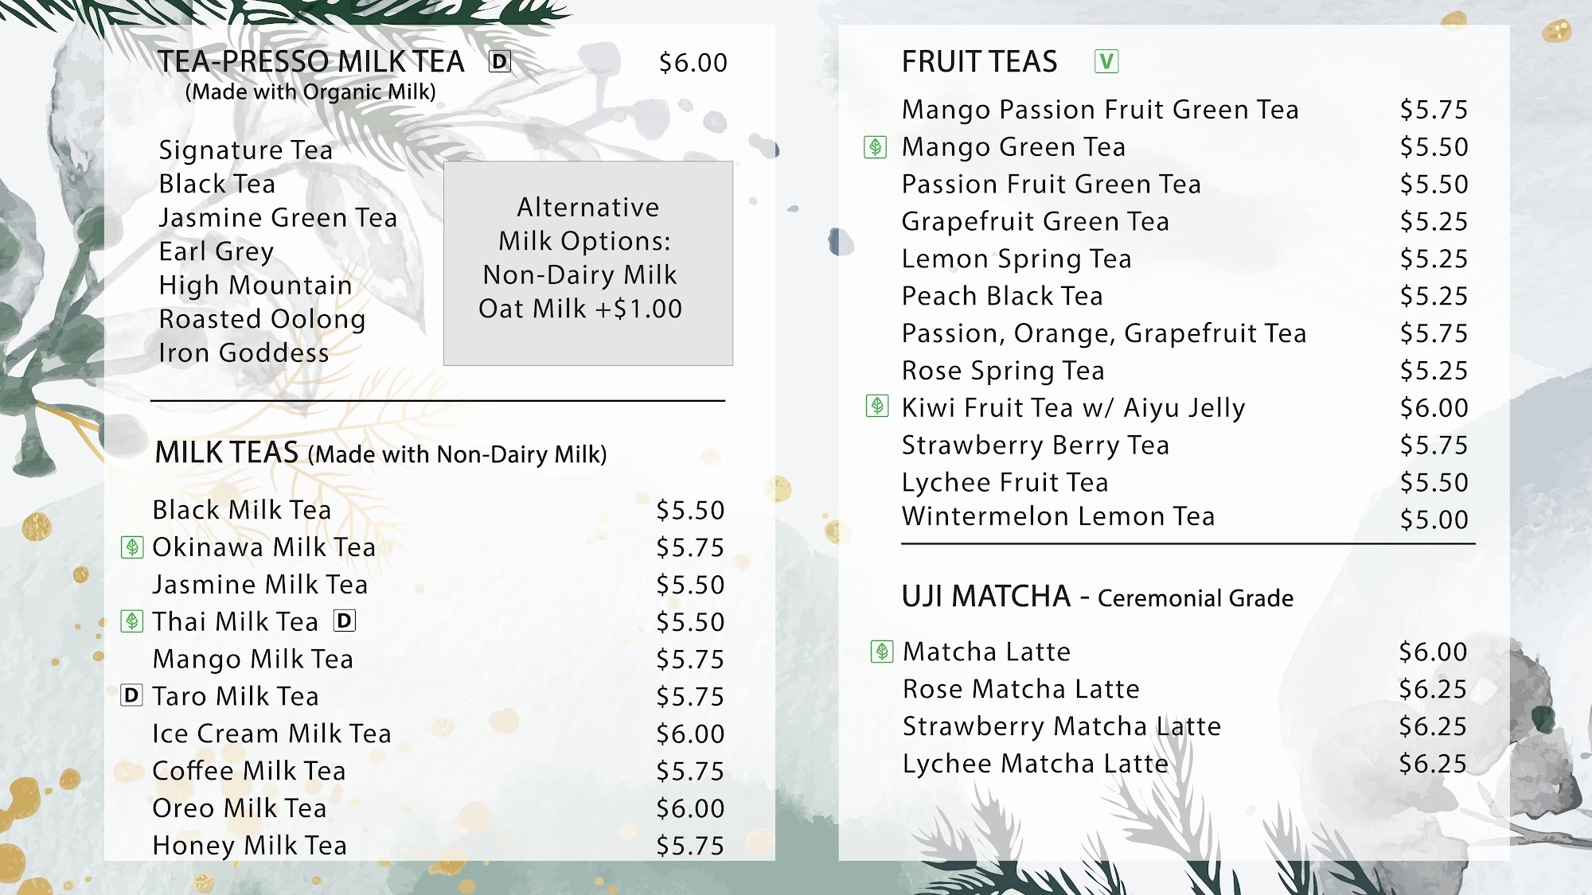The width and height of the screenshot is (1592, 895).
Task: Click the leaf icon beside Okinawa Milk Tea
Action: point(132,547)
